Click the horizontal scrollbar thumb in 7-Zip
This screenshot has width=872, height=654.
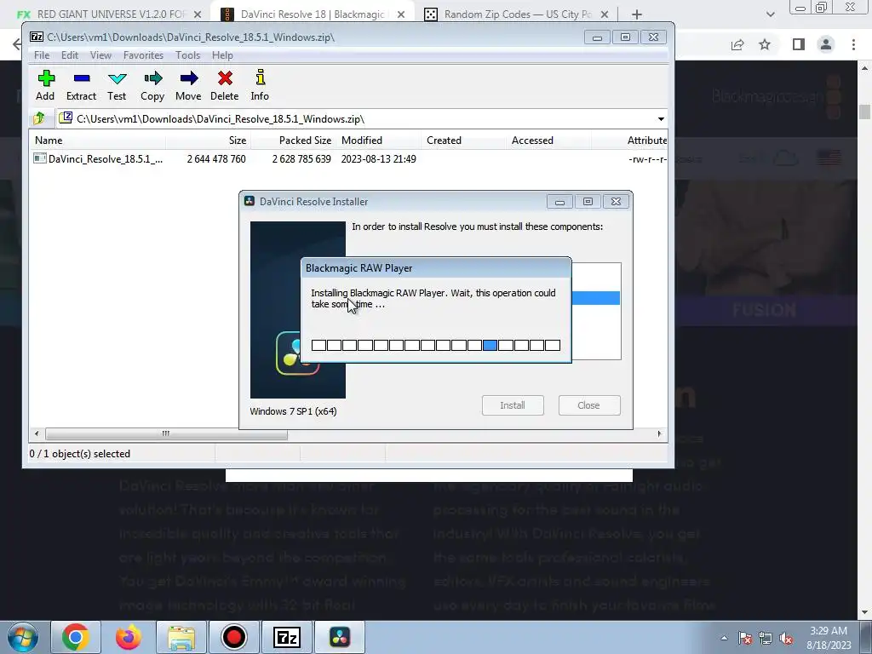click(x=166, y=433)
